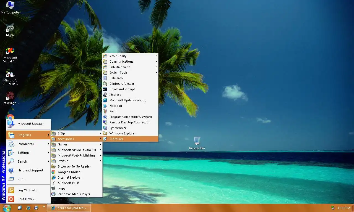Screen dimensions: 354x212
Task: Choose Shut Down... from Start menu
Action: click(x=28, y=199)
